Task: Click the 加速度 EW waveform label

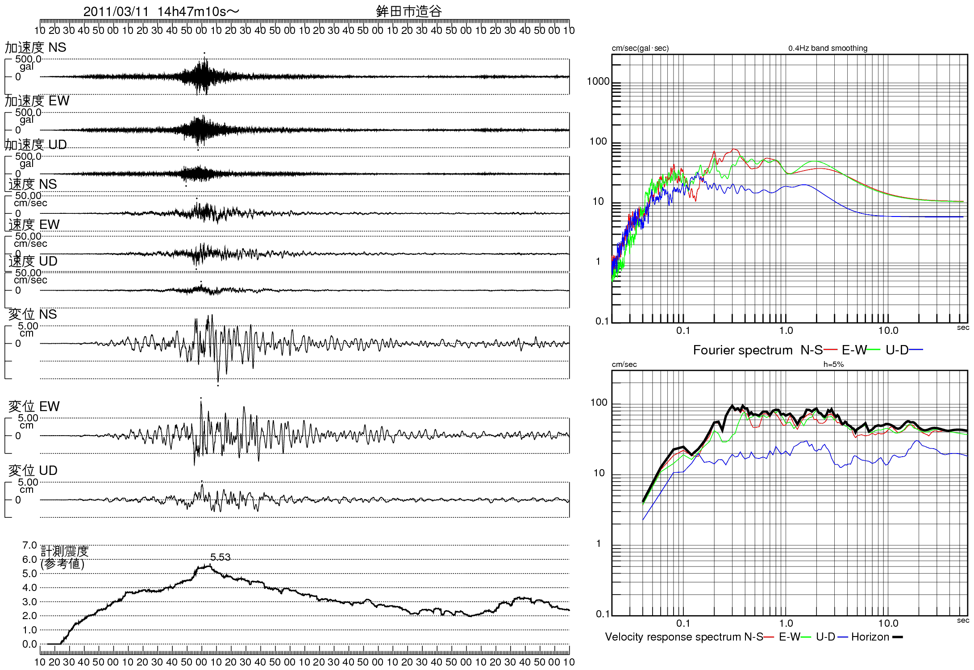Action: (37, 101)
